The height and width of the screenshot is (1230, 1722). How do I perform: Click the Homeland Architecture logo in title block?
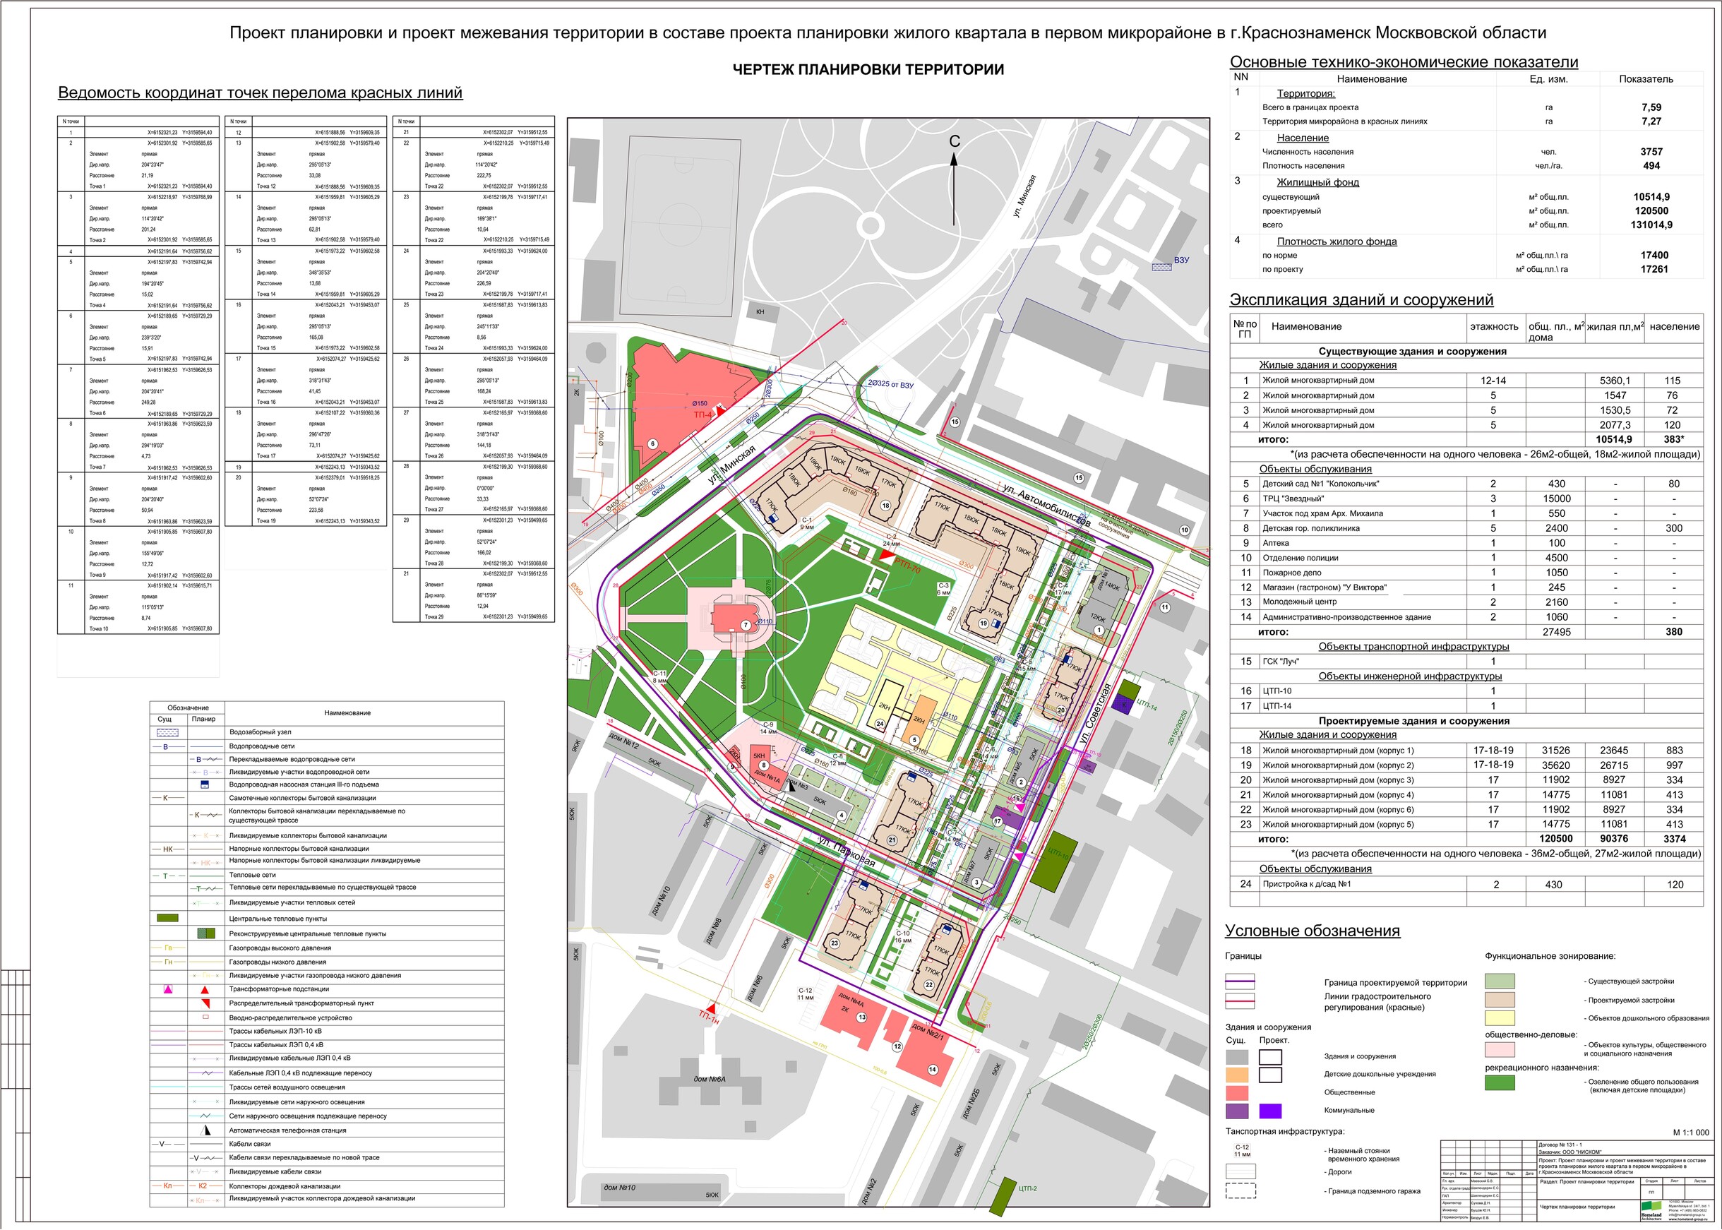click(1651, 1211)
